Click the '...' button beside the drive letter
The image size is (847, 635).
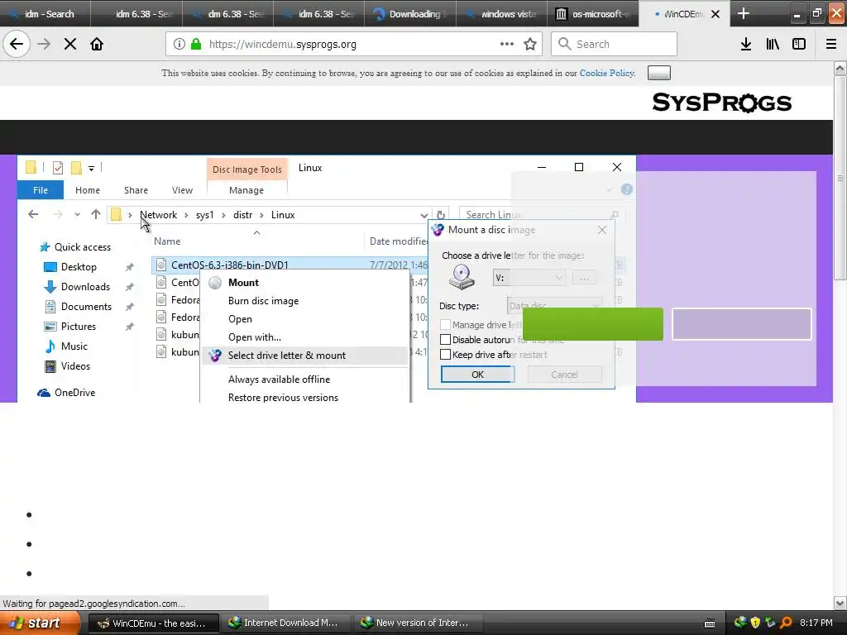[x=584, y=278]
